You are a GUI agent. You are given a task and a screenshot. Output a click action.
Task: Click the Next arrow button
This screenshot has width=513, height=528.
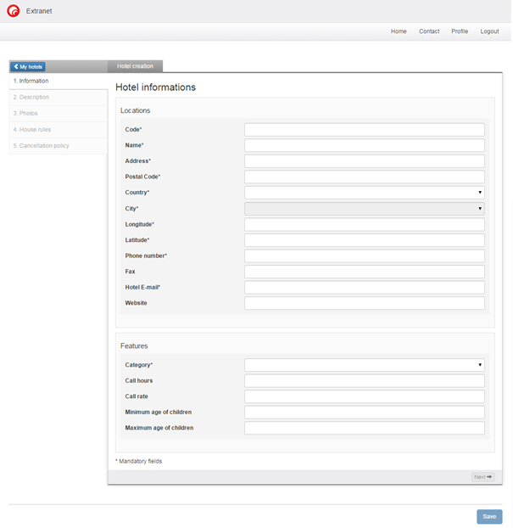pos(483,477)
